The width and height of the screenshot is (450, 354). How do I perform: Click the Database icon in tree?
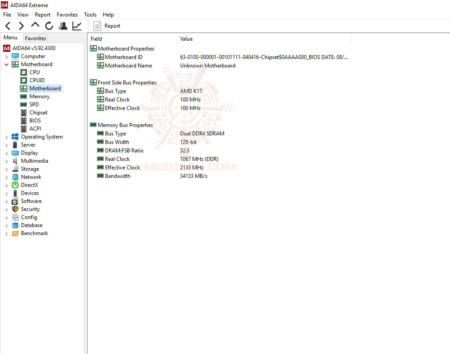tap(15, 225)
